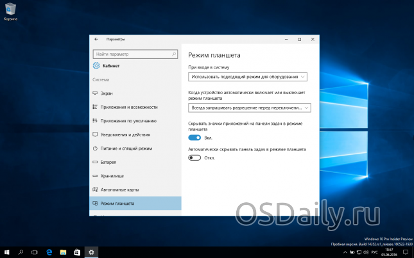Image resolution: width=414 pixels, height=258 pixels.
Task: Open the Батарея settings section
Action: point(108,162)
